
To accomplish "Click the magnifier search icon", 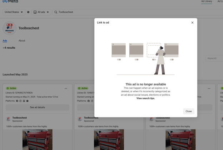I will [x=56, y=12].
